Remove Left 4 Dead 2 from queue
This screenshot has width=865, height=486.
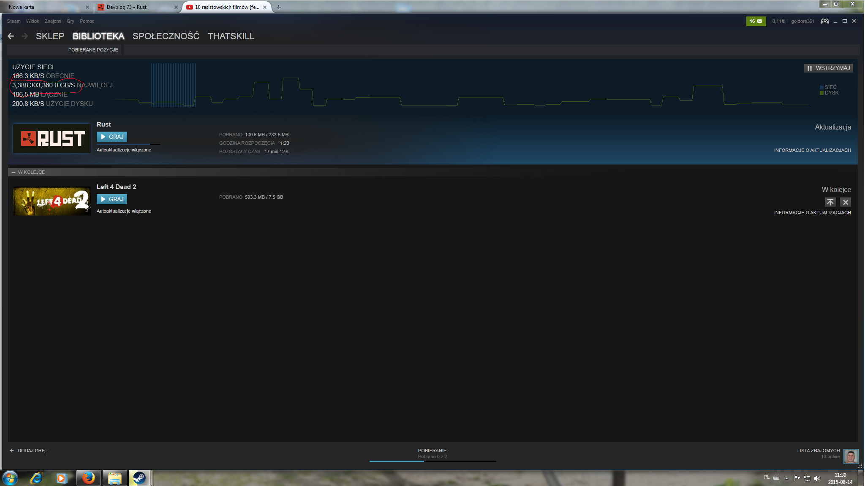click(x=846, y=202)
